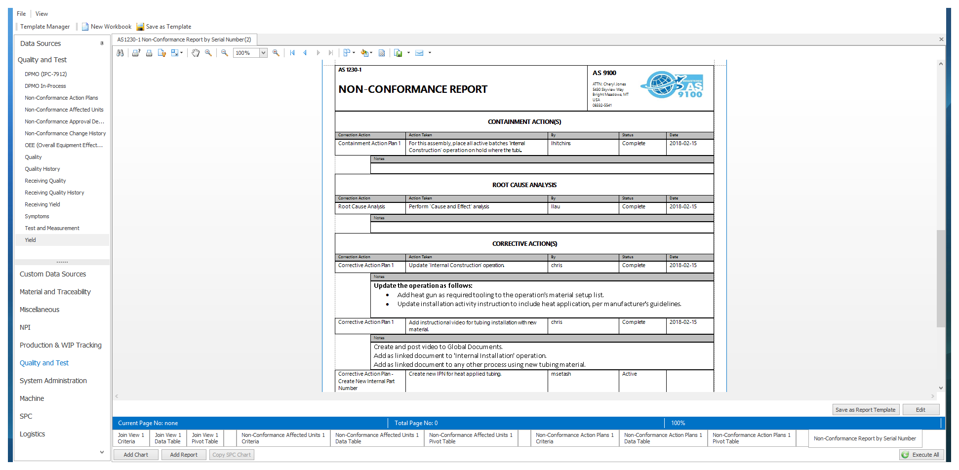Viewport: 959px width, 470px height.
Task: Click the quick print icon
Action: click(149, 53)
